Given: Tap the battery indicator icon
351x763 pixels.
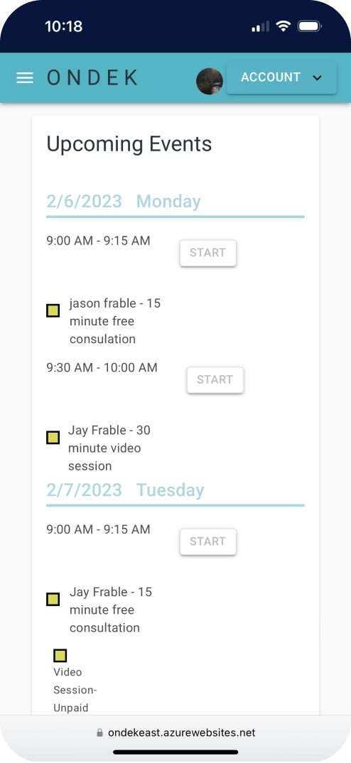Looking at the screenshot, I should [309, 26].
